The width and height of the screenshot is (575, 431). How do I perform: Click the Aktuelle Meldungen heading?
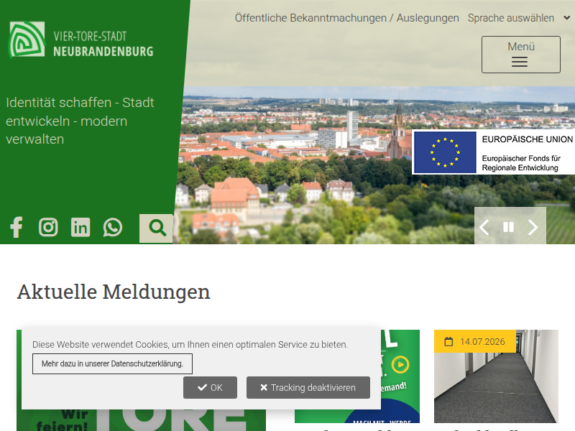point(114,292)
